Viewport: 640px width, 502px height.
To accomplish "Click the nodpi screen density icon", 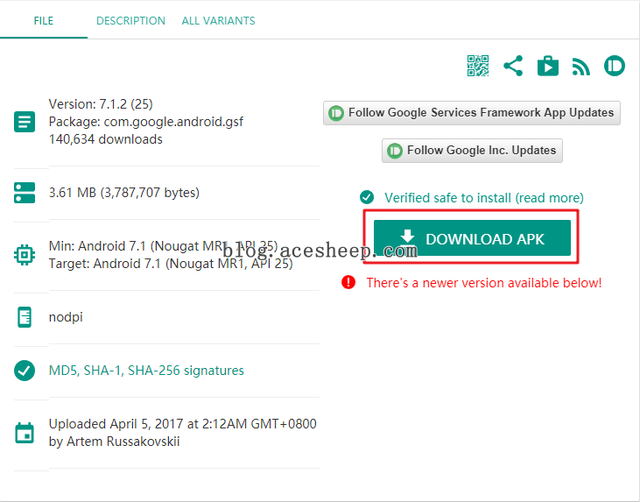I will coord(25,317).
